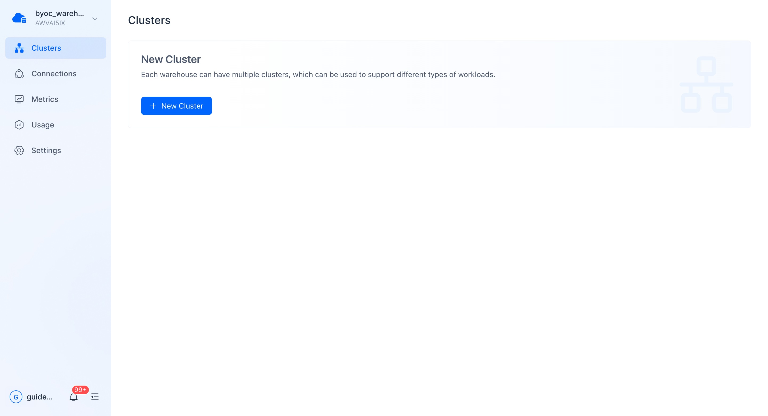
Task: Click the byoc_wareh... warehouse name
Action: (x=60, y=13)
